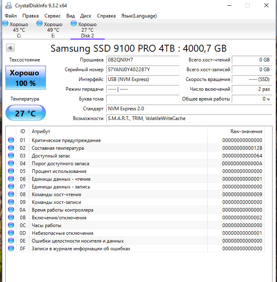Click status orb for attribute 0F
The height and width of the screenshot is (282, 277).
pos(11,248)
